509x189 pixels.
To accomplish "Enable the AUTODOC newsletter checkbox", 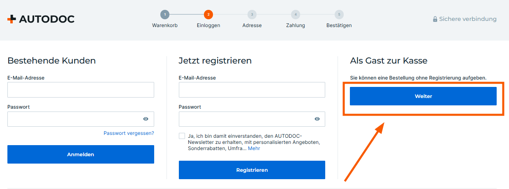I will [182, 136].
